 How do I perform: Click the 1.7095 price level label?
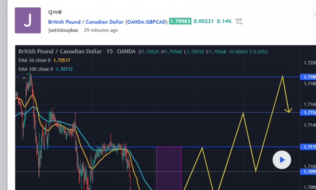click(308, 171)
